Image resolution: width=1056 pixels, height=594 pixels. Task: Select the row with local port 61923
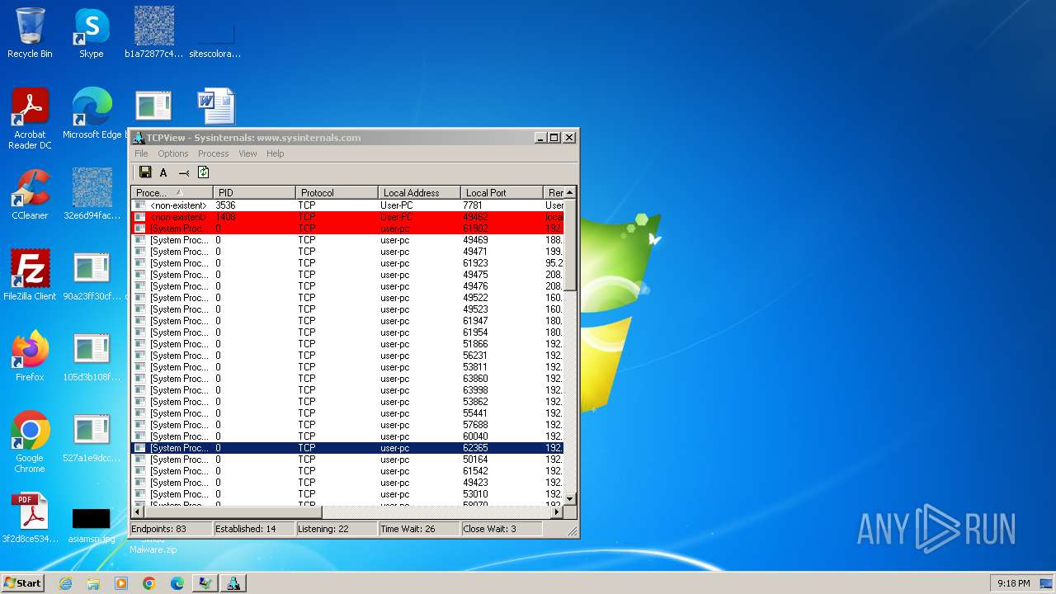[x=347, y=263]
